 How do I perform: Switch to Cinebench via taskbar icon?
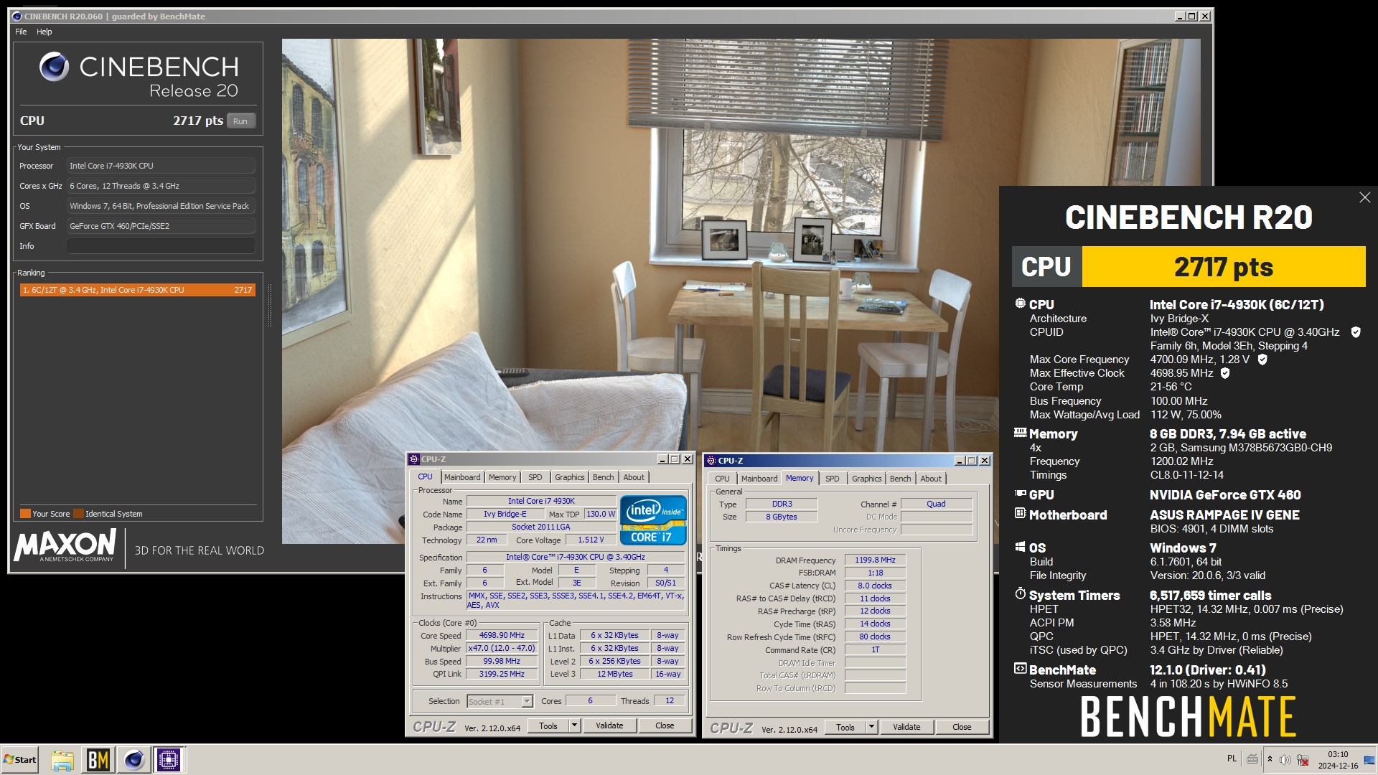click(x=133, y=760)
